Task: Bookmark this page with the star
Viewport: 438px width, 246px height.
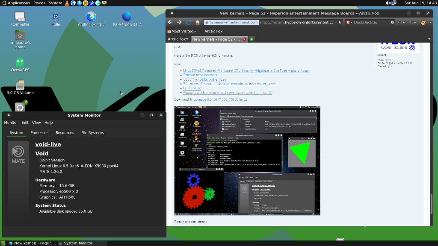Action: pyautogui.click(x=340, y=22)
